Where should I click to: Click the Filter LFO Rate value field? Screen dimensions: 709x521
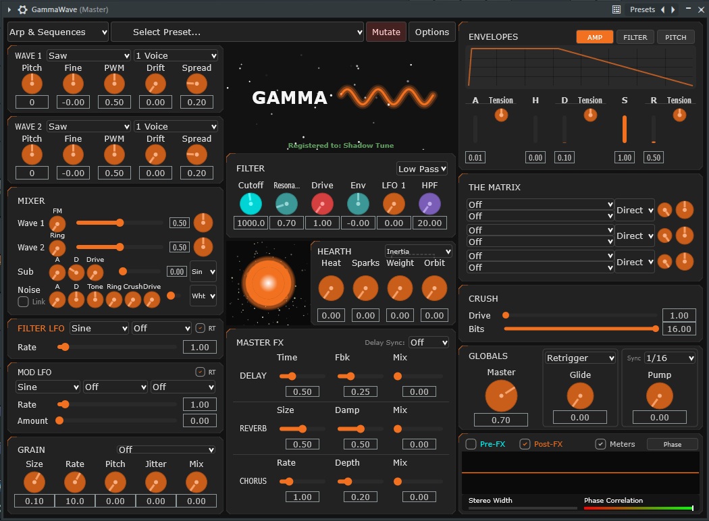pos(200,347)
